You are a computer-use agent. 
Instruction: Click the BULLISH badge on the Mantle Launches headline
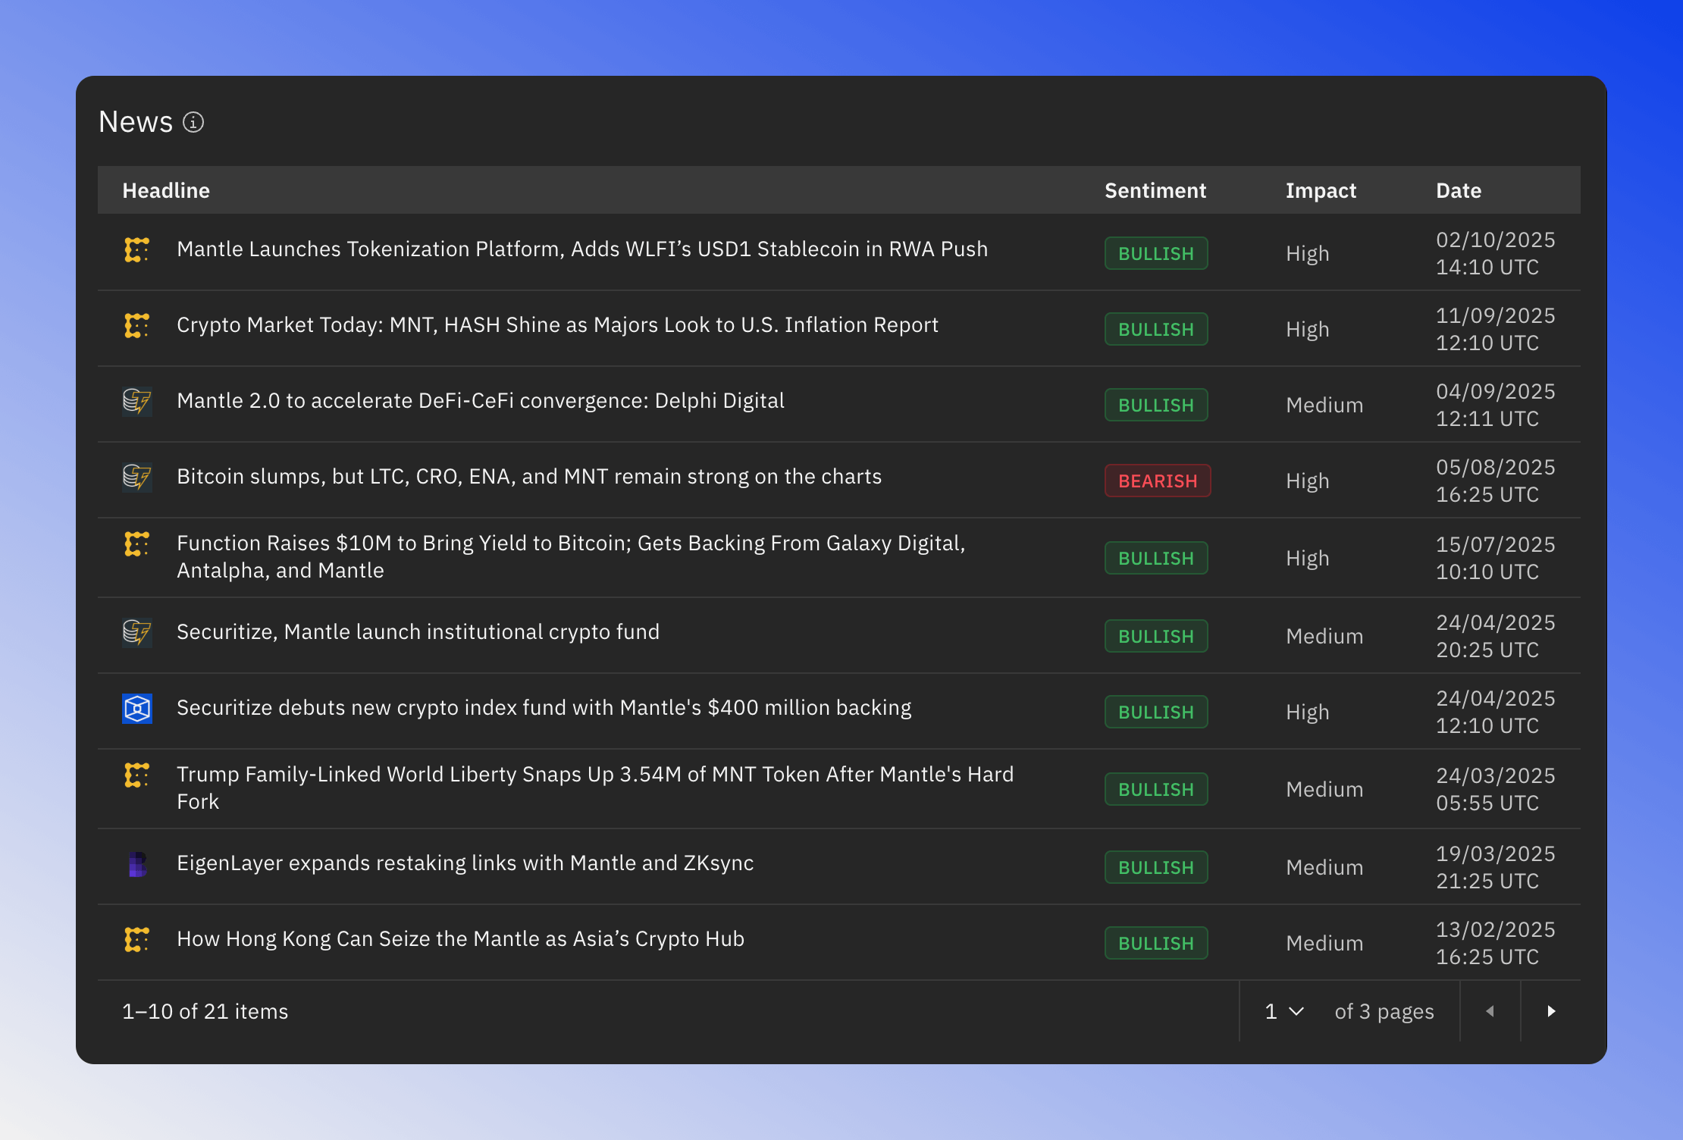point(1156,253)
